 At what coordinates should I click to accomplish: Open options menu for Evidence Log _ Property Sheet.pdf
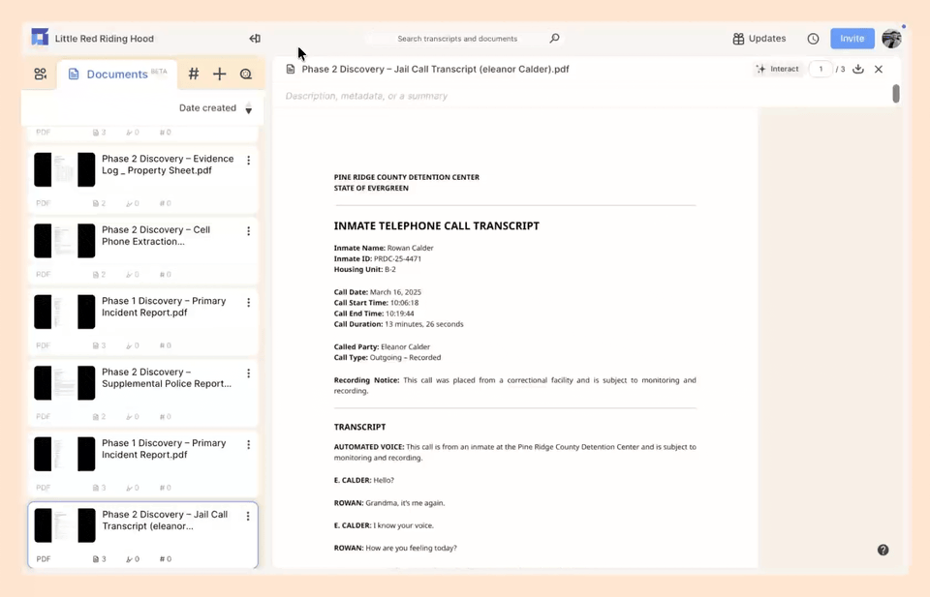click(x=249, y=160)
